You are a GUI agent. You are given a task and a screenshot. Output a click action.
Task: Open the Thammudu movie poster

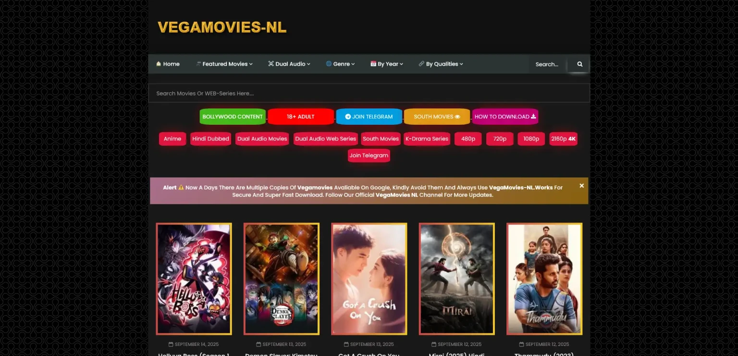[x=544, y=279]
